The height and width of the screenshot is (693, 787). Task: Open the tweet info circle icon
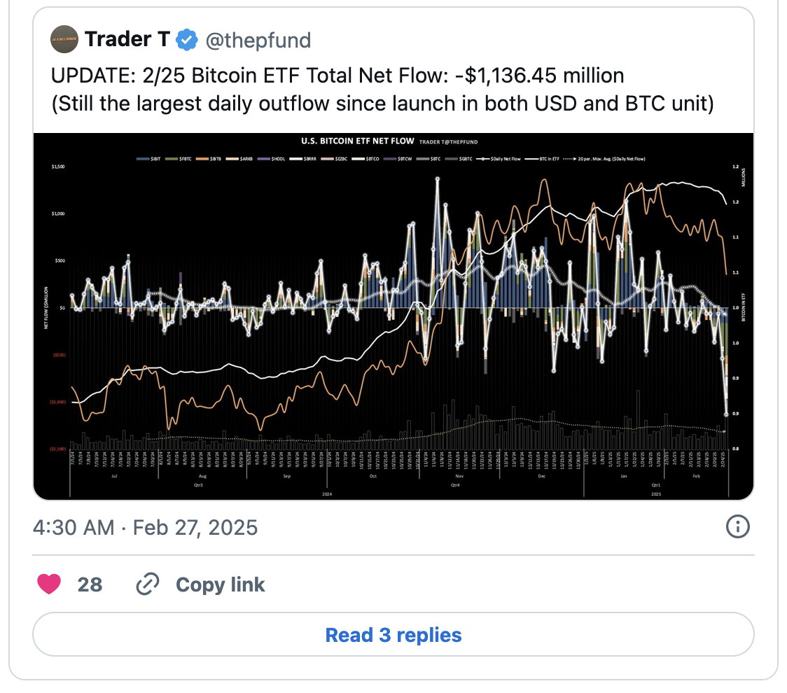[738, 526]
